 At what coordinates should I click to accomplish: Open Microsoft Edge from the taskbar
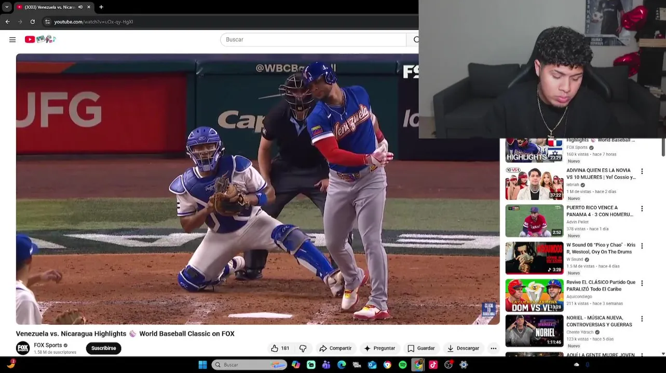click(x=342, y=365)
